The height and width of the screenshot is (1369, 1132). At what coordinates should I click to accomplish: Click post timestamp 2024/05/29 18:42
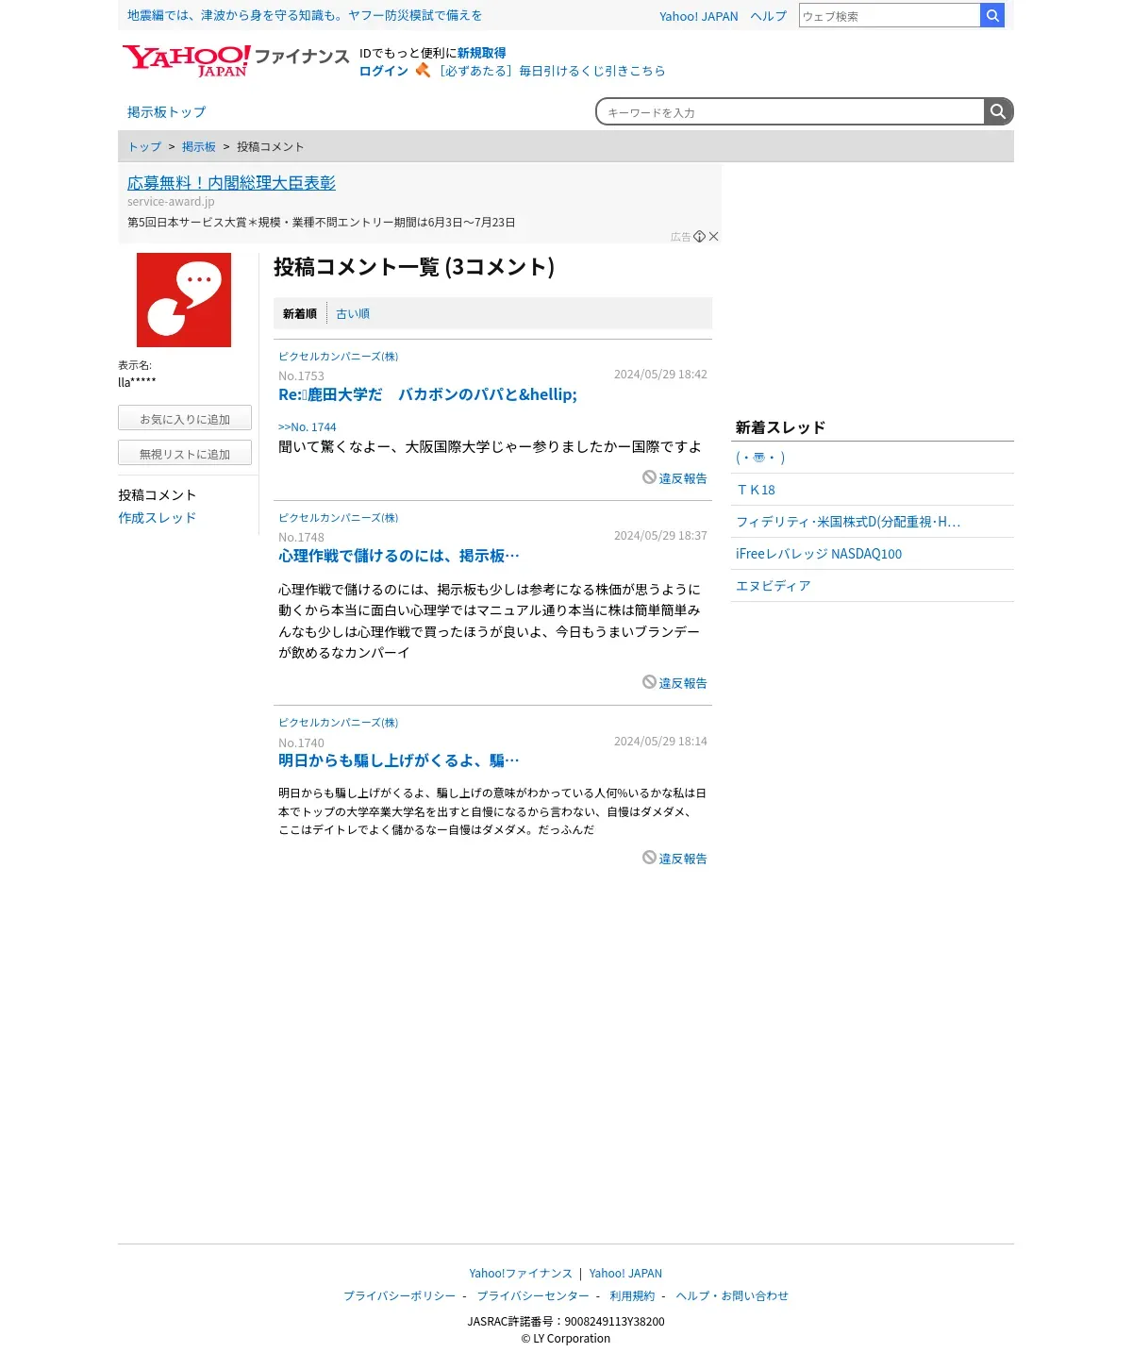click(x=660, y=375)
